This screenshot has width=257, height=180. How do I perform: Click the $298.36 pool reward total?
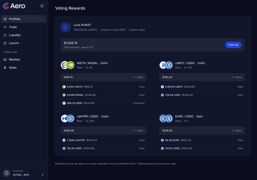pos(69,131)
